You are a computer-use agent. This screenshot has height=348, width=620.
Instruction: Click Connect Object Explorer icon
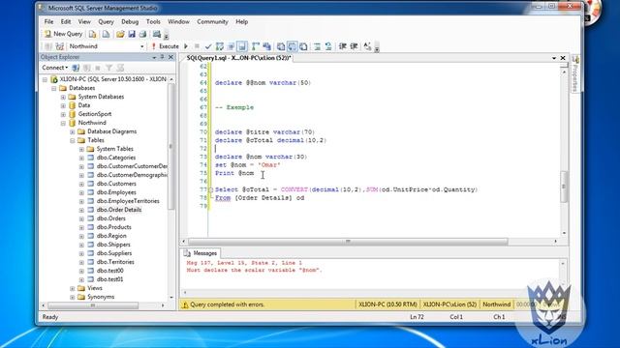point(76,68)
